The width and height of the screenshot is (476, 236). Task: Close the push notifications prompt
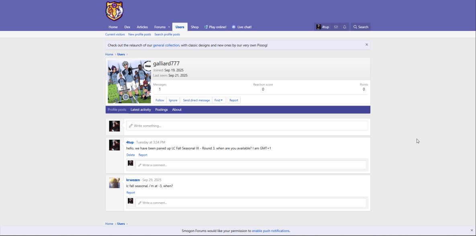point(472,230)
